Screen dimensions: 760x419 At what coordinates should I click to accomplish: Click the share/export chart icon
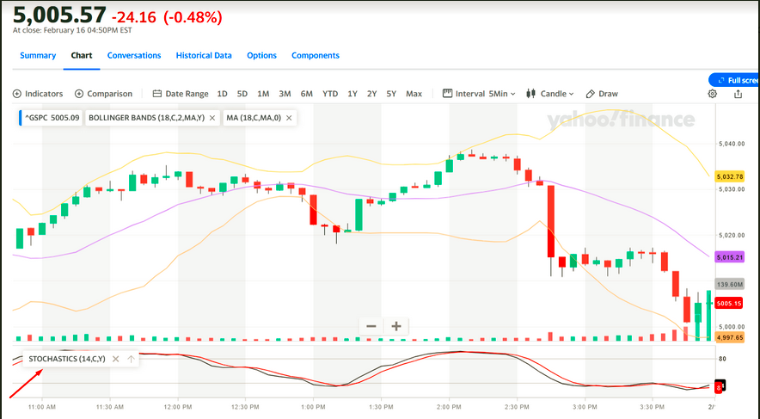(738, 94)
